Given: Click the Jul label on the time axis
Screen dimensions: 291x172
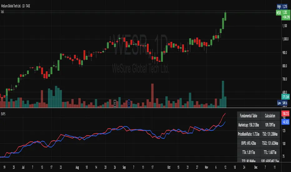Looking at the screenshot, I should 23,167.
